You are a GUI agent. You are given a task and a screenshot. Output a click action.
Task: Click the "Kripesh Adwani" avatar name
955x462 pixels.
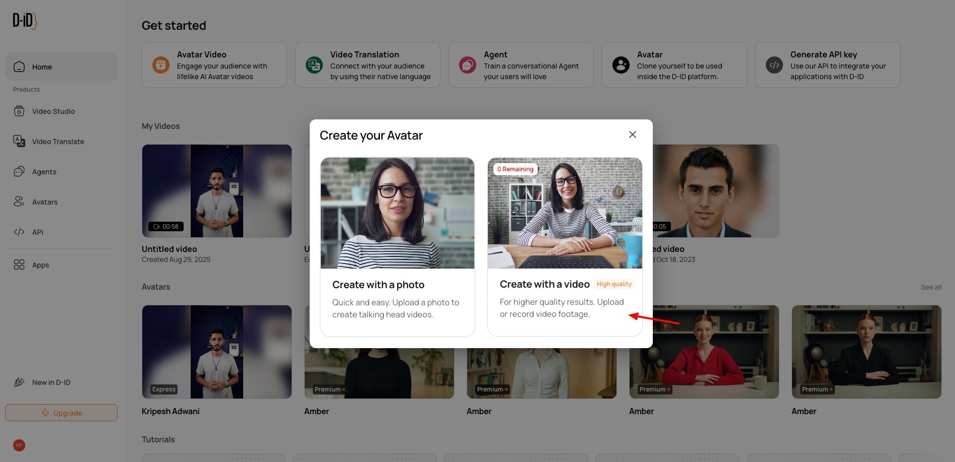[171, 411]
